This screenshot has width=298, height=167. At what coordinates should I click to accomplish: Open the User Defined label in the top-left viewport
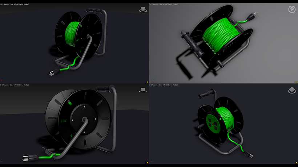click(15, 4)
